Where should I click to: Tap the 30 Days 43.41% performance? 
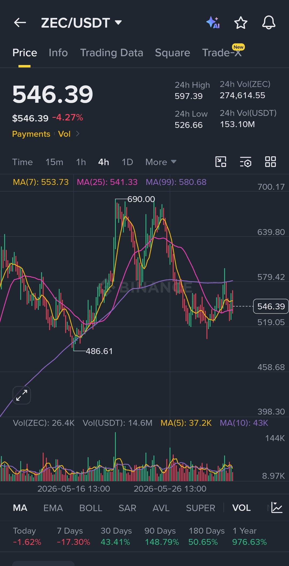[116, 537]
